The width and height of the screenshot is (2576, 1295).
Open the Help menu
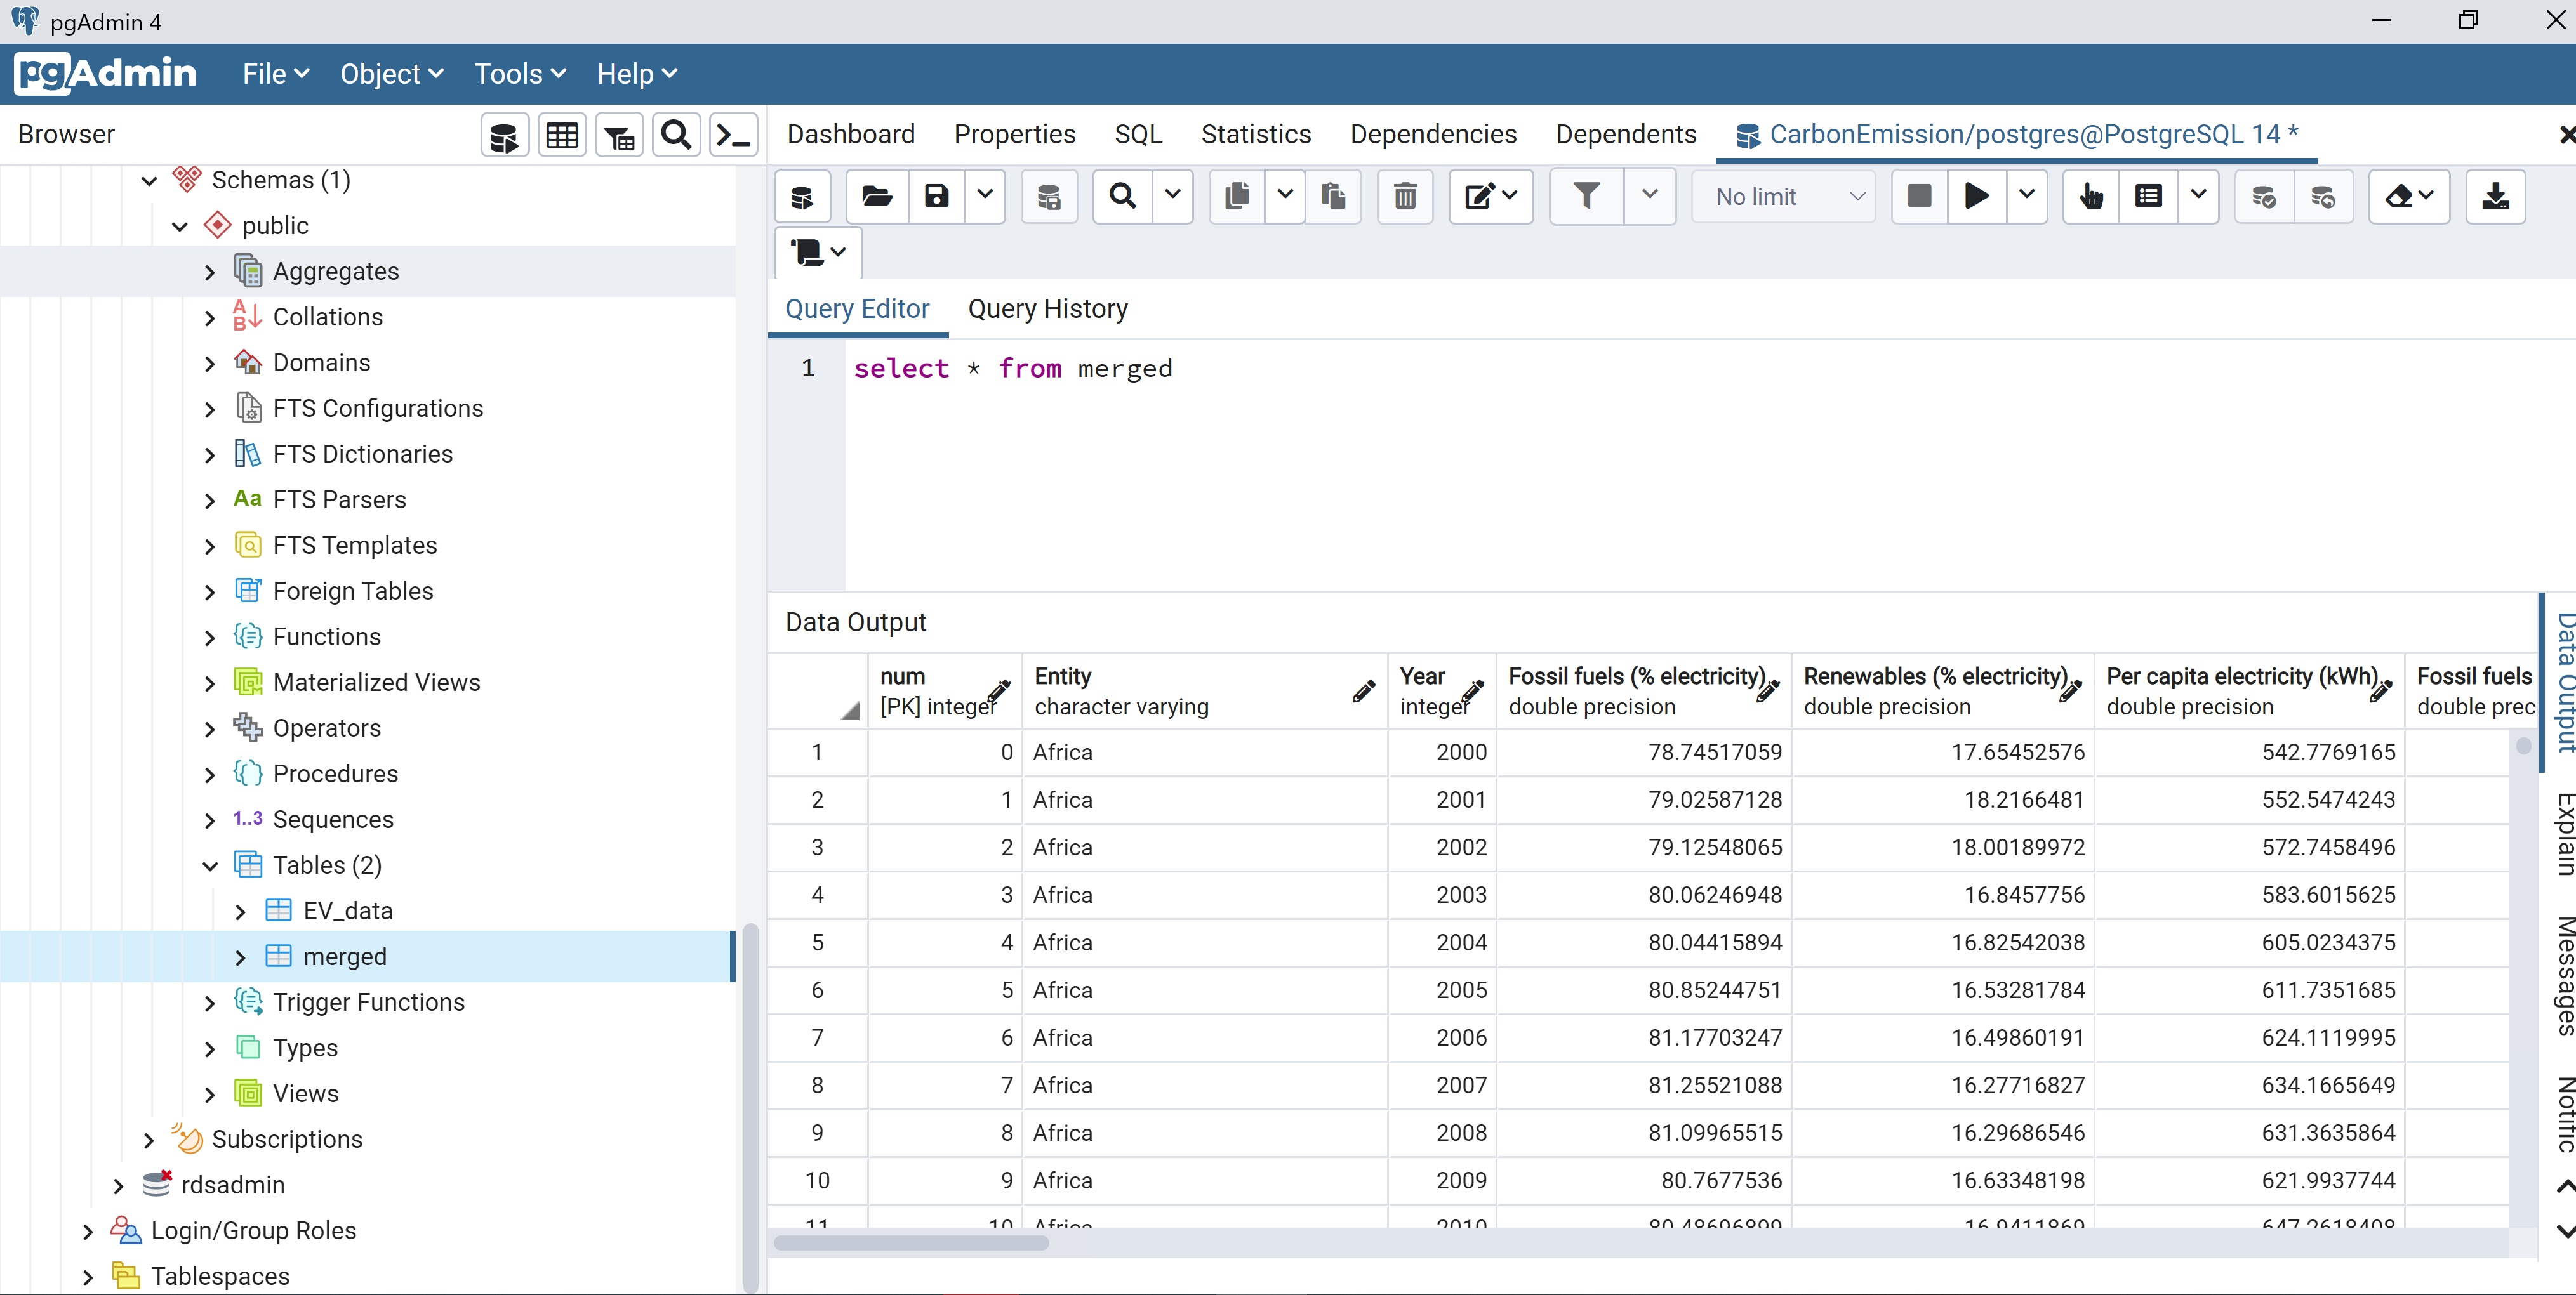(637, 74)
